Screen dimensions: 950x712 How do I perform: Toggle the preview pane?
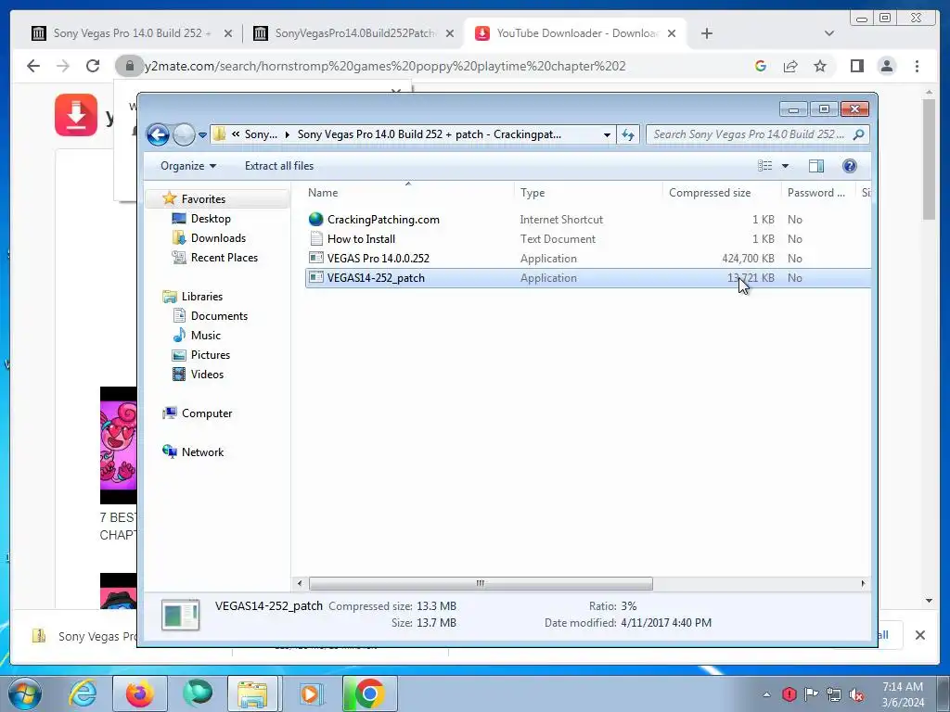[x=816, y=166]
